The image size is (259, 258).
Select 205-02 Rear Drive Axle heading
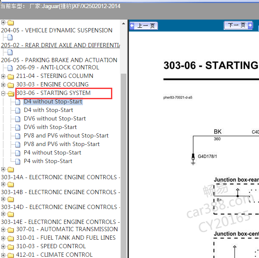[60, 45]
